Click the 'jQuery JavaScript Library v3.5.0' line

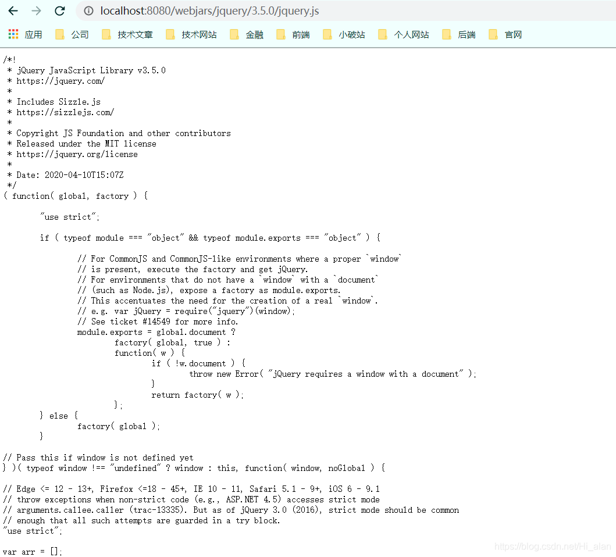(x=91, y=70)
